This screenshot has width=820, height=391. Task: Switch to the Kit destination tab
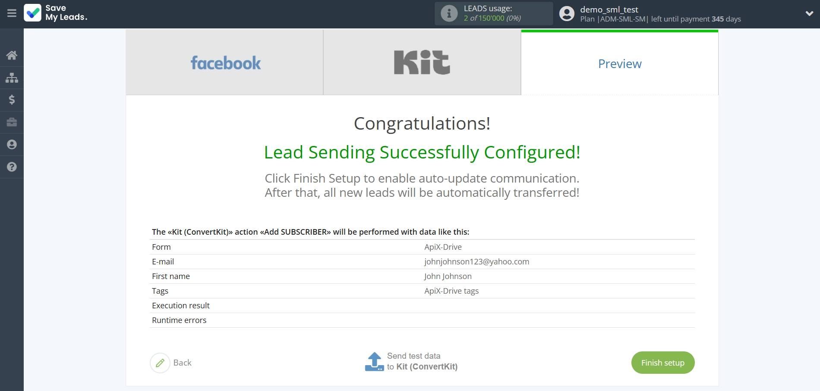[x=422, y=63]
